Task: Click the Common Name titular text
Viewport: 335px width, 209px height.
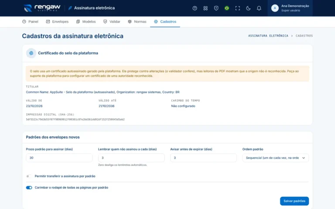Action: (x=103, y=92)
